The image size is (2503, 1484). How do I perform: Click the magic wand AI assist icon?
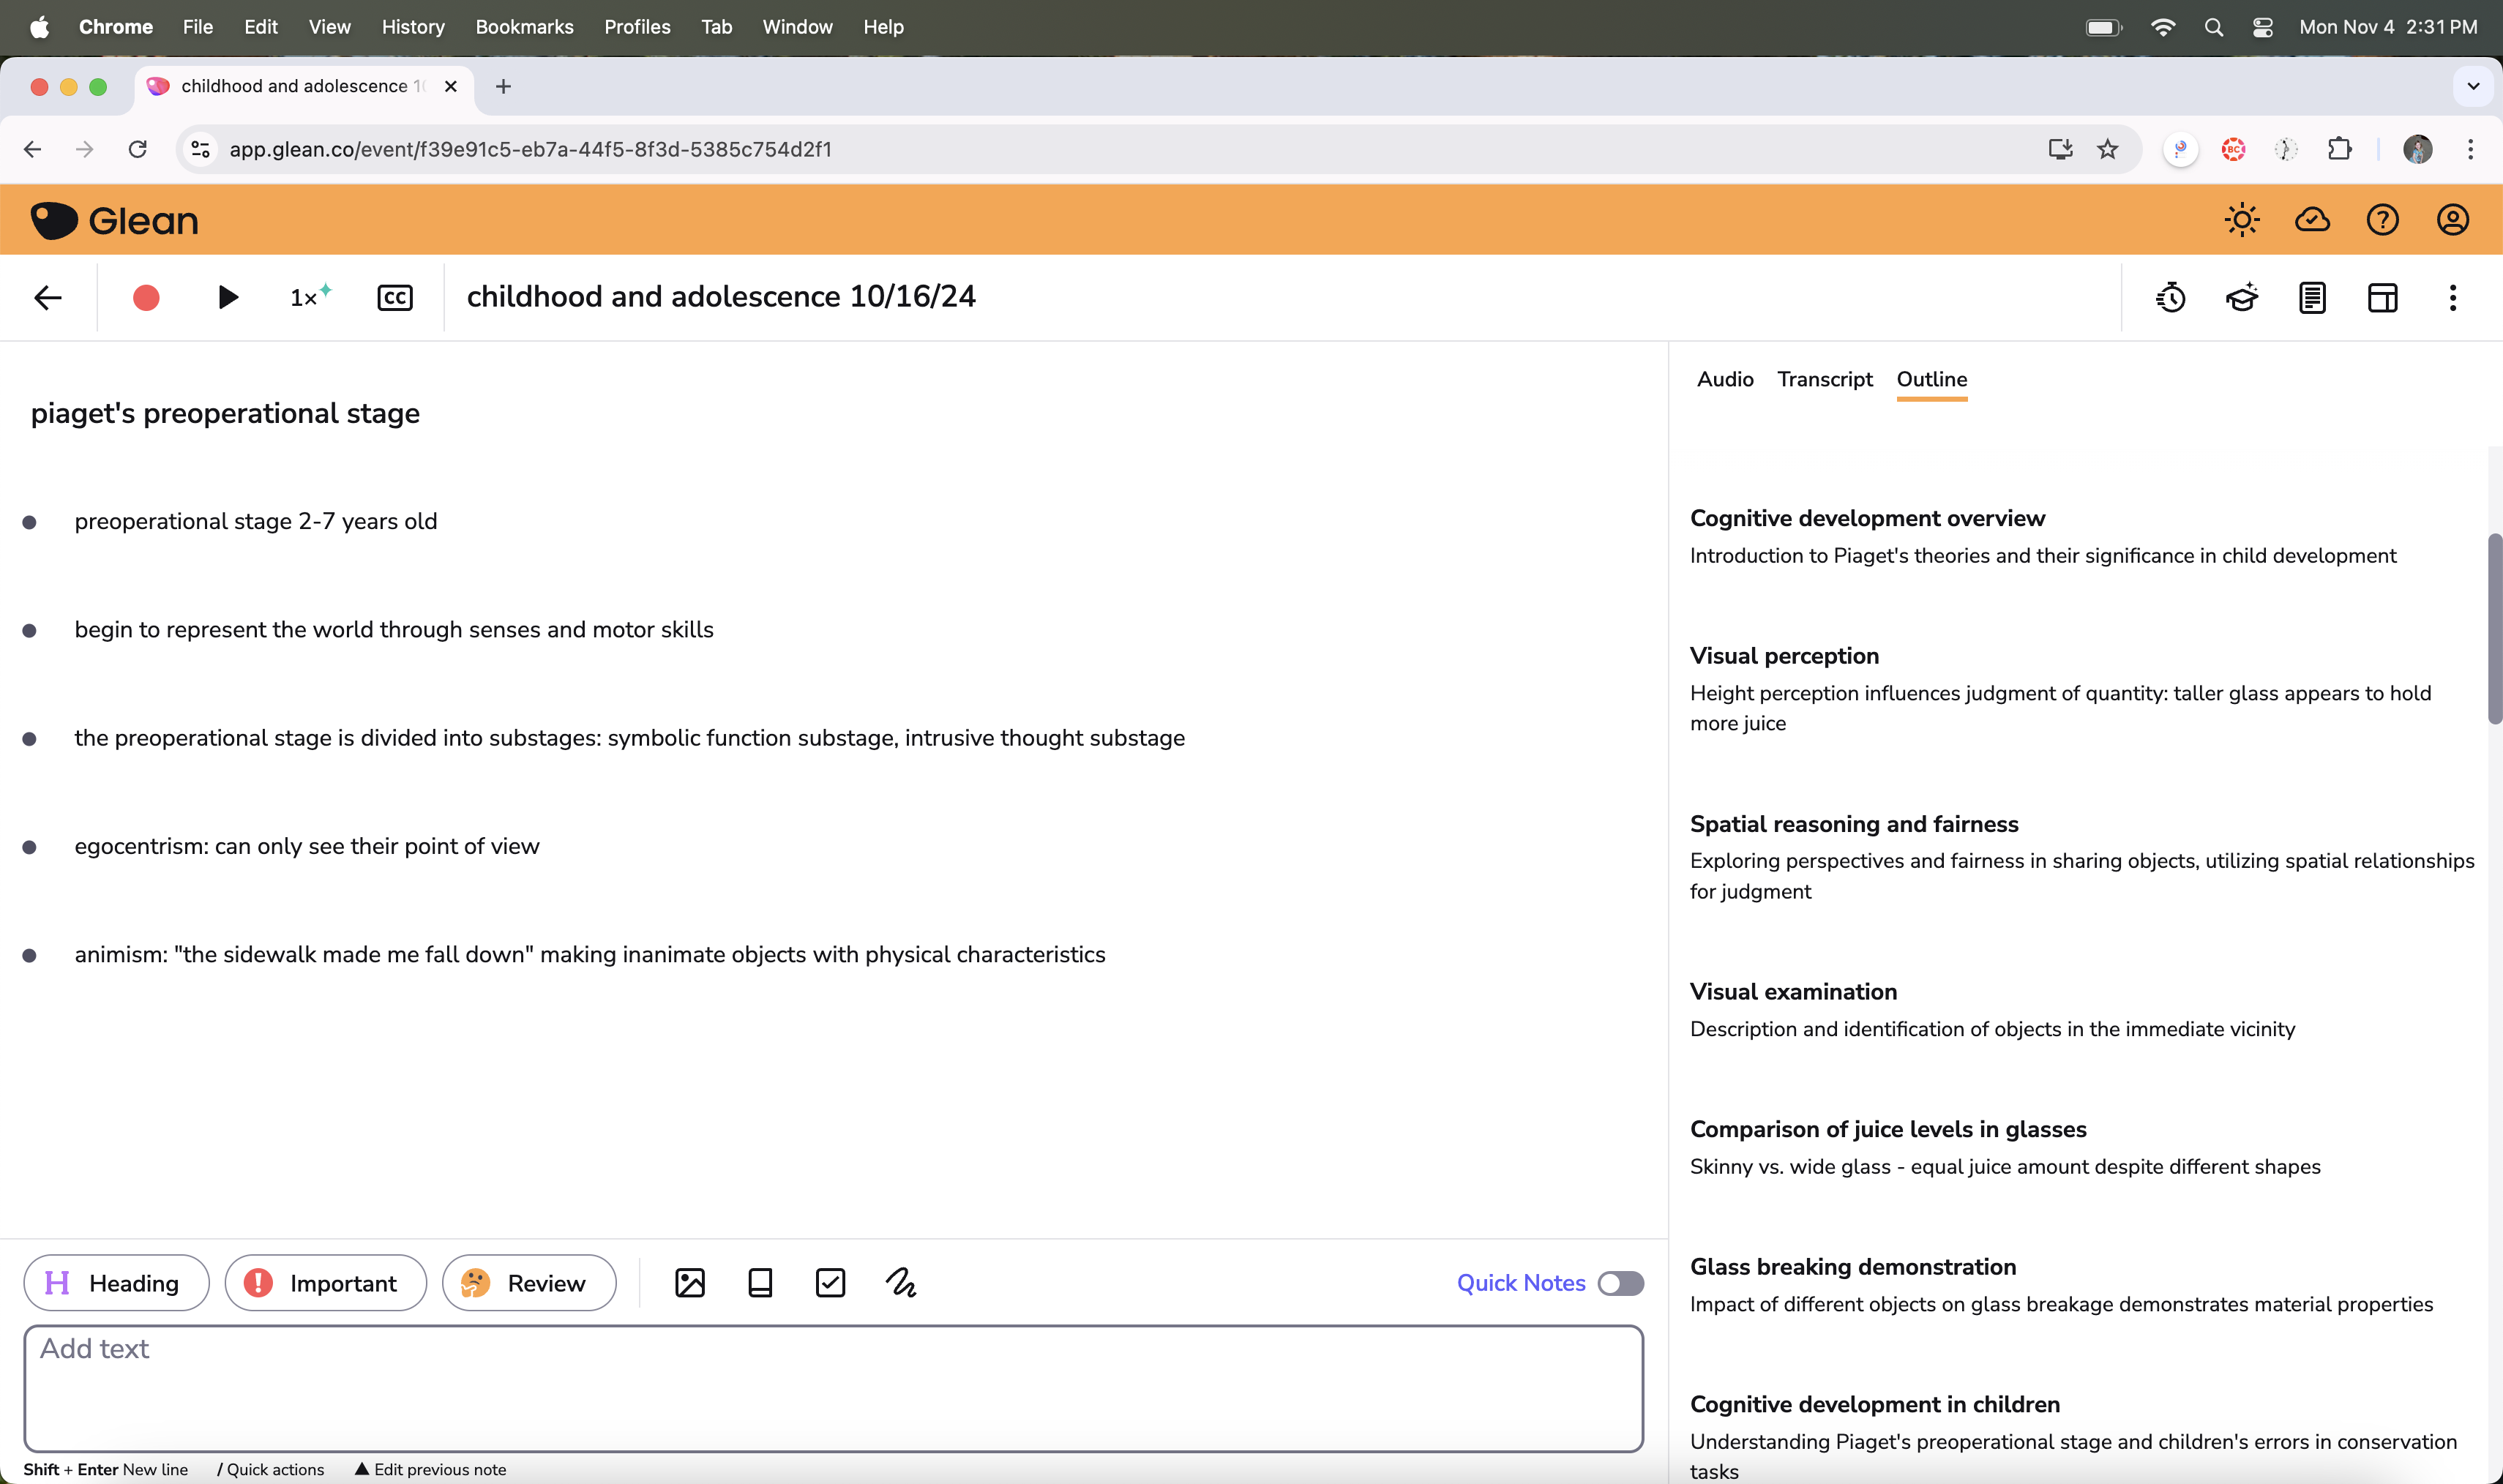coord(2242,297)
